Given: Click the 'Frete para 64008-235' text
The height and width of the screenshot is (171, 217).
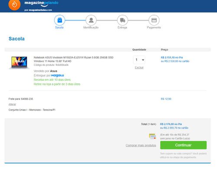Looking at the screenshot, I should (21, 99).
